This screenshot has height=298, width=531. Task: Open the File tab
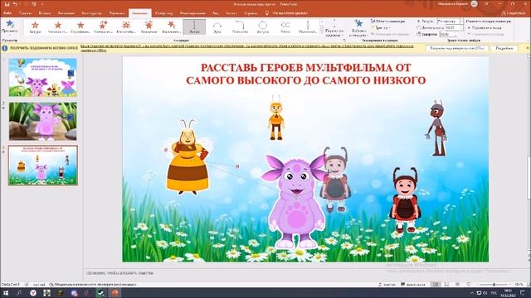[x=7, y=13]
